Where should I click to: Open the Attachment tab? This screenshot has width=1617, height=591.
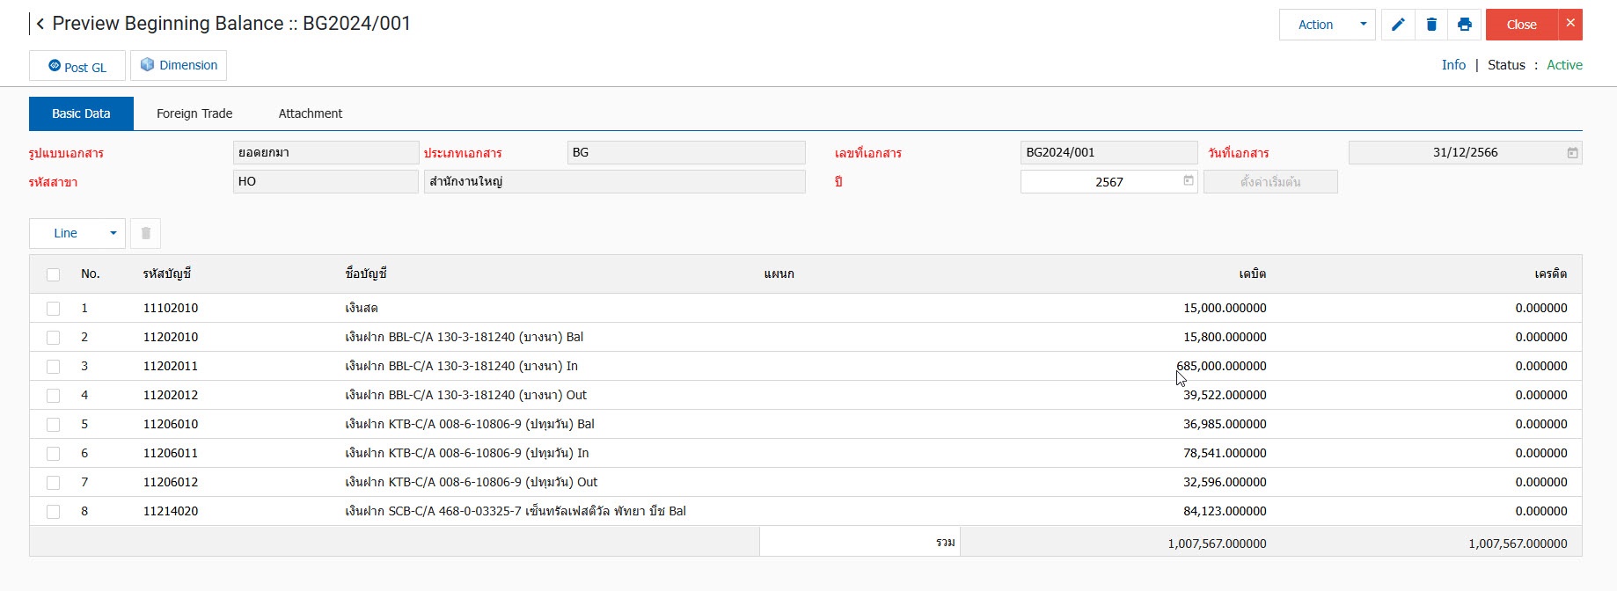[311, 113]
